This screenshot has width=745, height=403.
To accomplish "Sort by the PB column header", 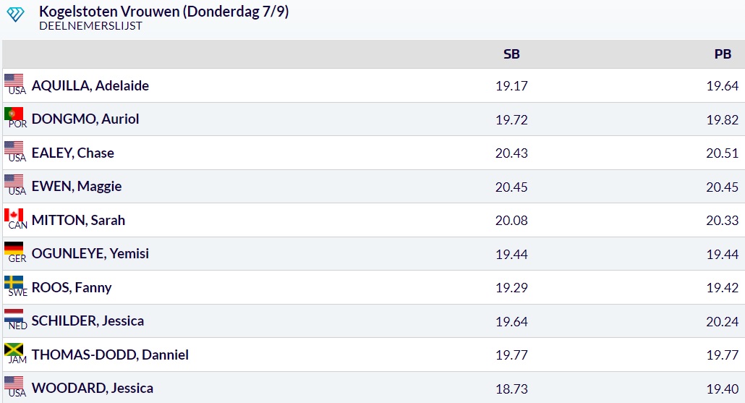I will point(723,54).
